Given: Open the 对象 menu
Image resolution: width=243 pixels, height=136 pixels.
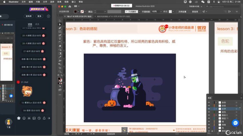Looking at the screenshot, I should coord(38,2).
